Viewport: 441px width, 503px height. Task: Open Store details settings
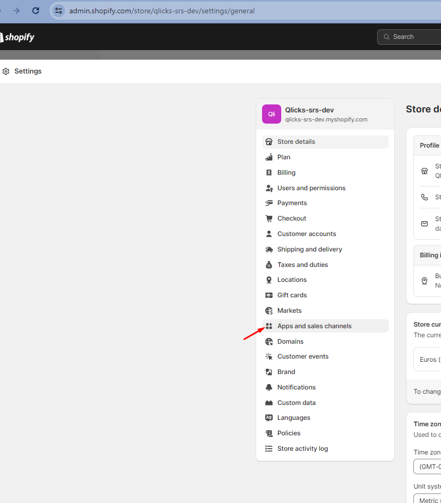[325, 142]
